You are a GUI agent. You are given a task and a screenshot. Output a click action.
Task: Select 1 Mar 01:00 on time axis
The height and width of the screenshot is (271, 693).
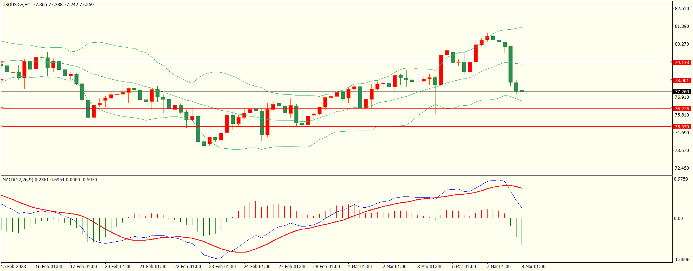(360, 267)
